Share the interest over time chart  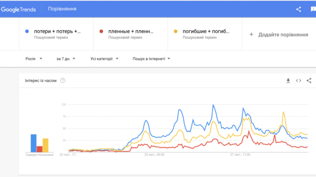(309, 81)
